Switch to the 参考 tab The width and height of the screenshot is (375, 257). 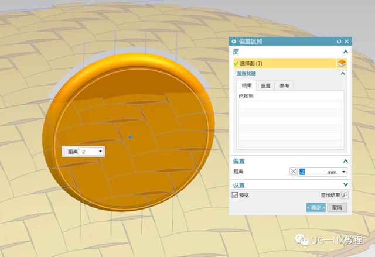click(x=284, y=85)
